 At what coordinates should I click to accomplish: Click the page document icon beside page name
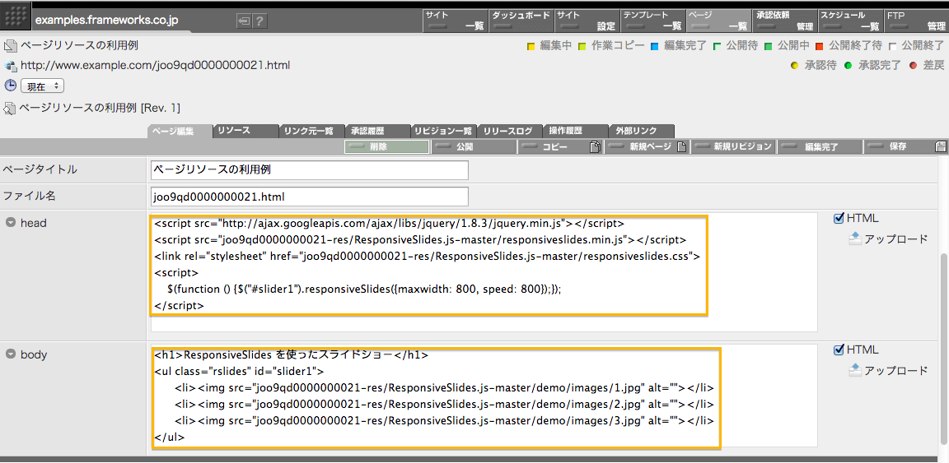10,45
